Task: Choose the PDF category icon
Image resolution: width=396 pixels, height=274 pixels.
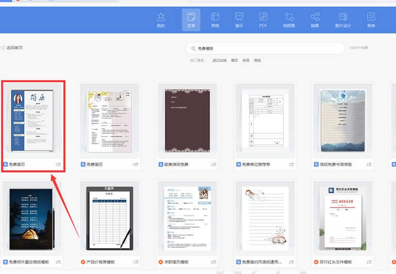Action: click(263, 20)
